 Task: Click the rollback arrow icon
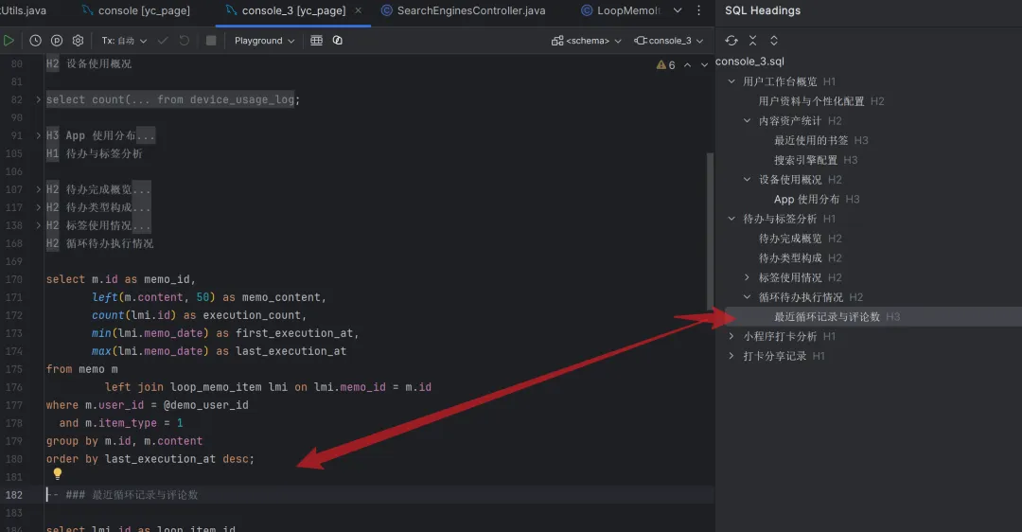coord(185,41)
